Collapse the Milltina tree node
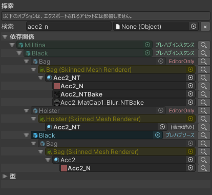Screen dimensions: 212x195 pos(12,45)
